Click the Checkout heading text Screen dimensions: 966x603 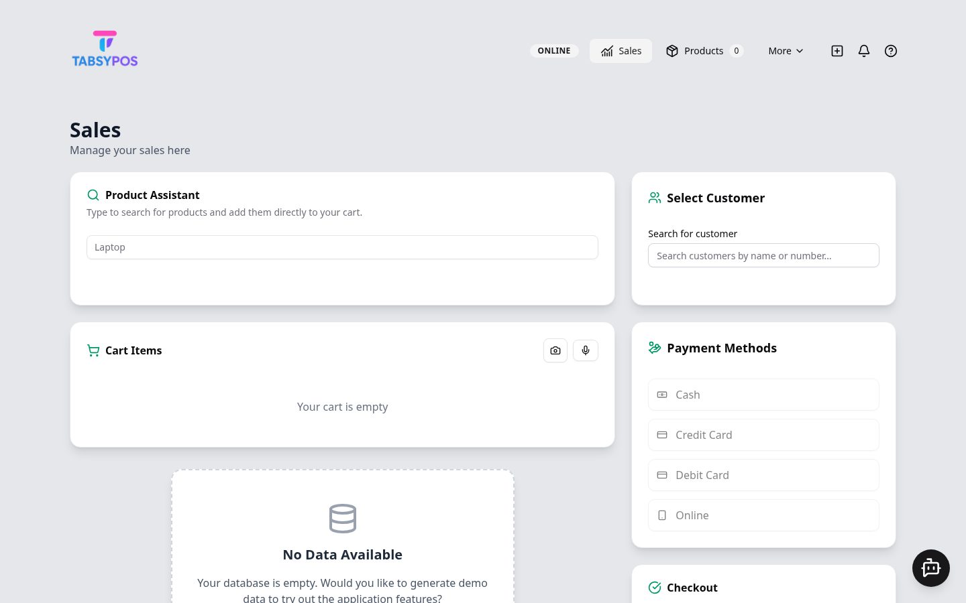[692, 588]
